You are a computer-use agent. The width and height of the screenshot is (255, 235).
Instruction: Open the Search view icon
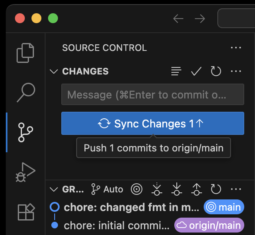(x=26, y=93)
